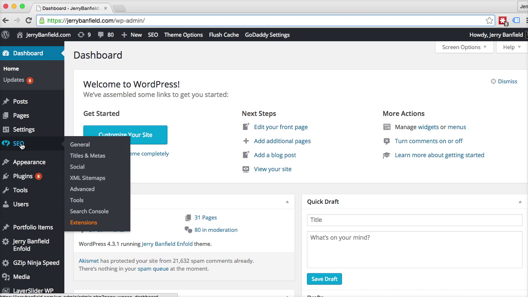Click Flush Cache in admin bar

coord(224,35)
